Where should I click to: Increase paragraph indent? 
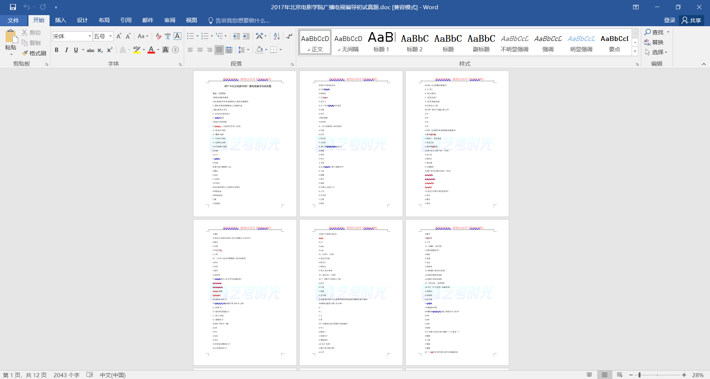pyautogui.click(x=246, y=36)
